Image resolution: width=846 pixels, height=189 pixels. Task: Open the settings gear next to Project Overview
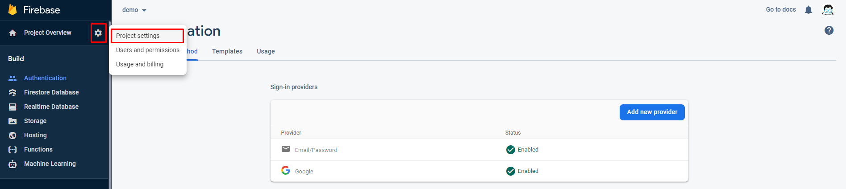pos(98,33)
